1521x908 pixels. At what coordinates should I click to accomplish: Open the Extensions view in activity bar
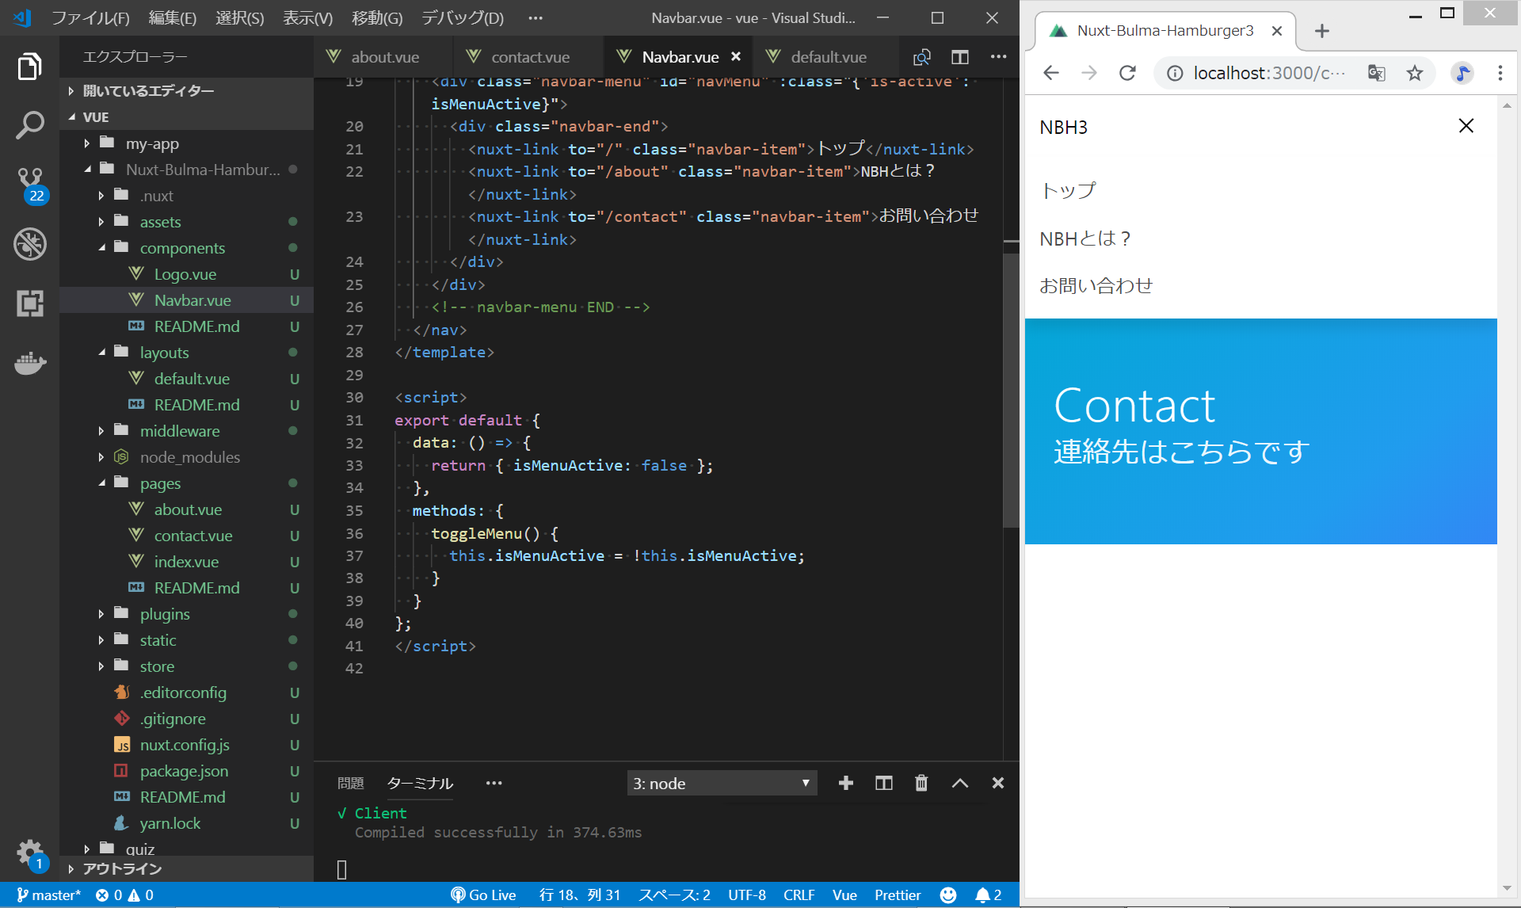click(x=29, y=303)
